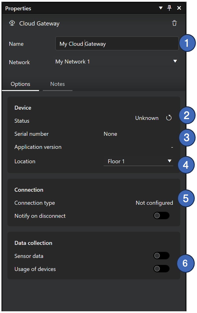Click the Cloud Gateway icon in header
The height and width of the screenshot is (313, 197).
12,23
